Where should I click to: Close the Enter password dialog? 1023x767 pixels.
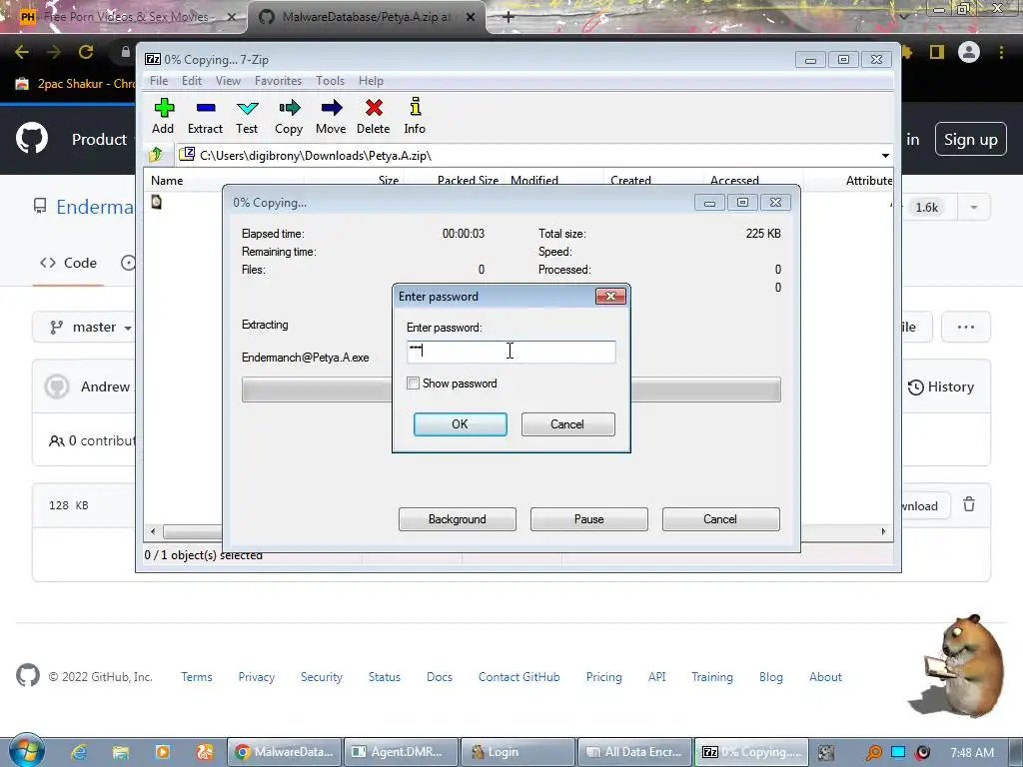coord(610,296)
